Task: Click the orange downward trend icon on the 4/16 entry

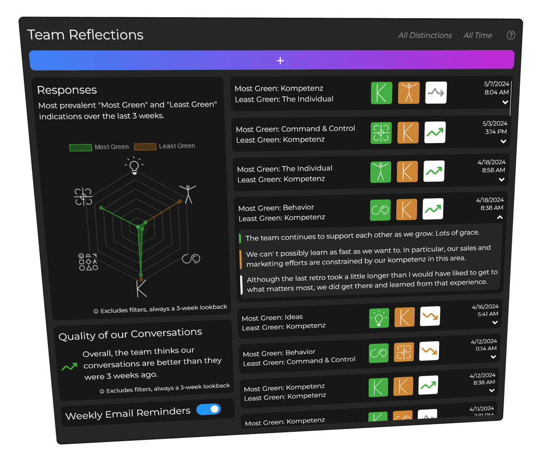Action: click(x=430, y=317)
